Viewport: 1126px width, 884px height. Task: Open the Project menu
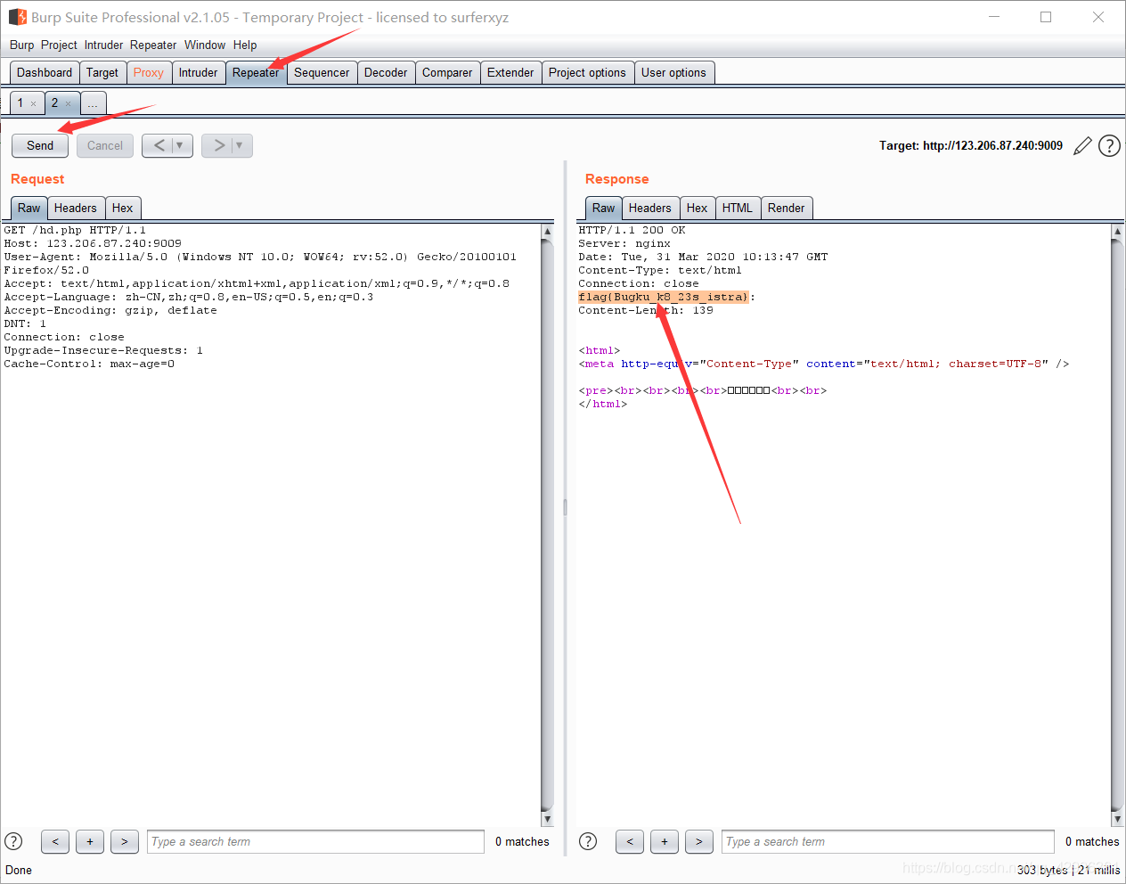pos(59,45)
